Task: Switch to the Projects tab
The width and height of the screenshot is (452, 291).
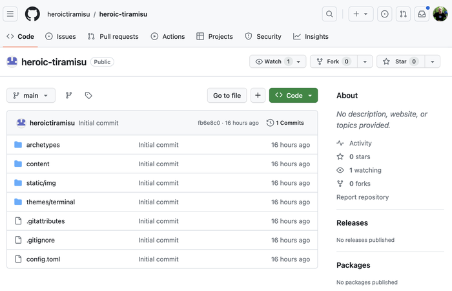Action: coord(214,37)
